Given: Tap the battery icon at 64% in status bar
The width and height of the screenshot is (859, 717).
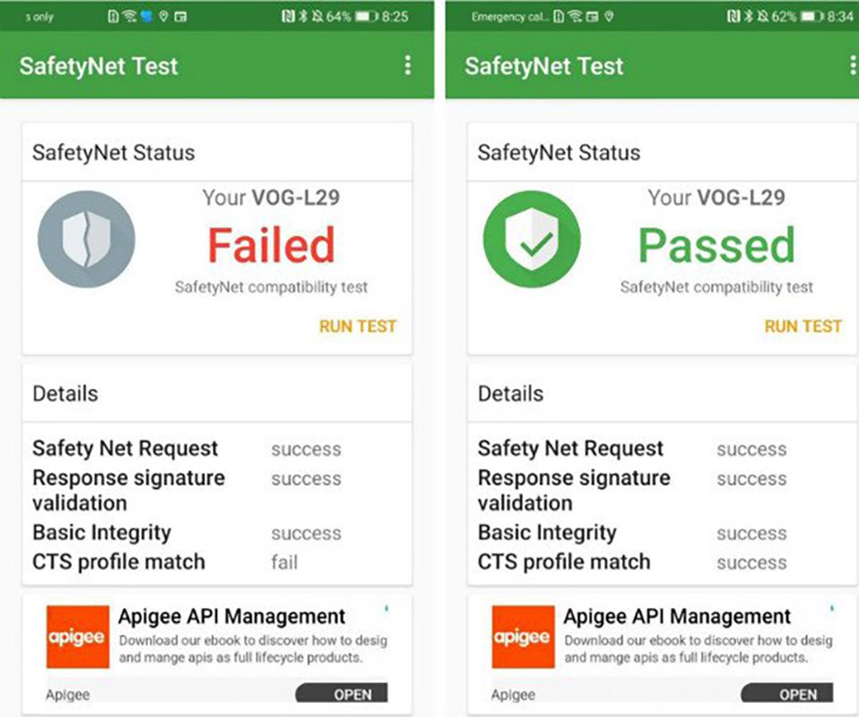Looking at the screenshot, I should coord(365,16).
